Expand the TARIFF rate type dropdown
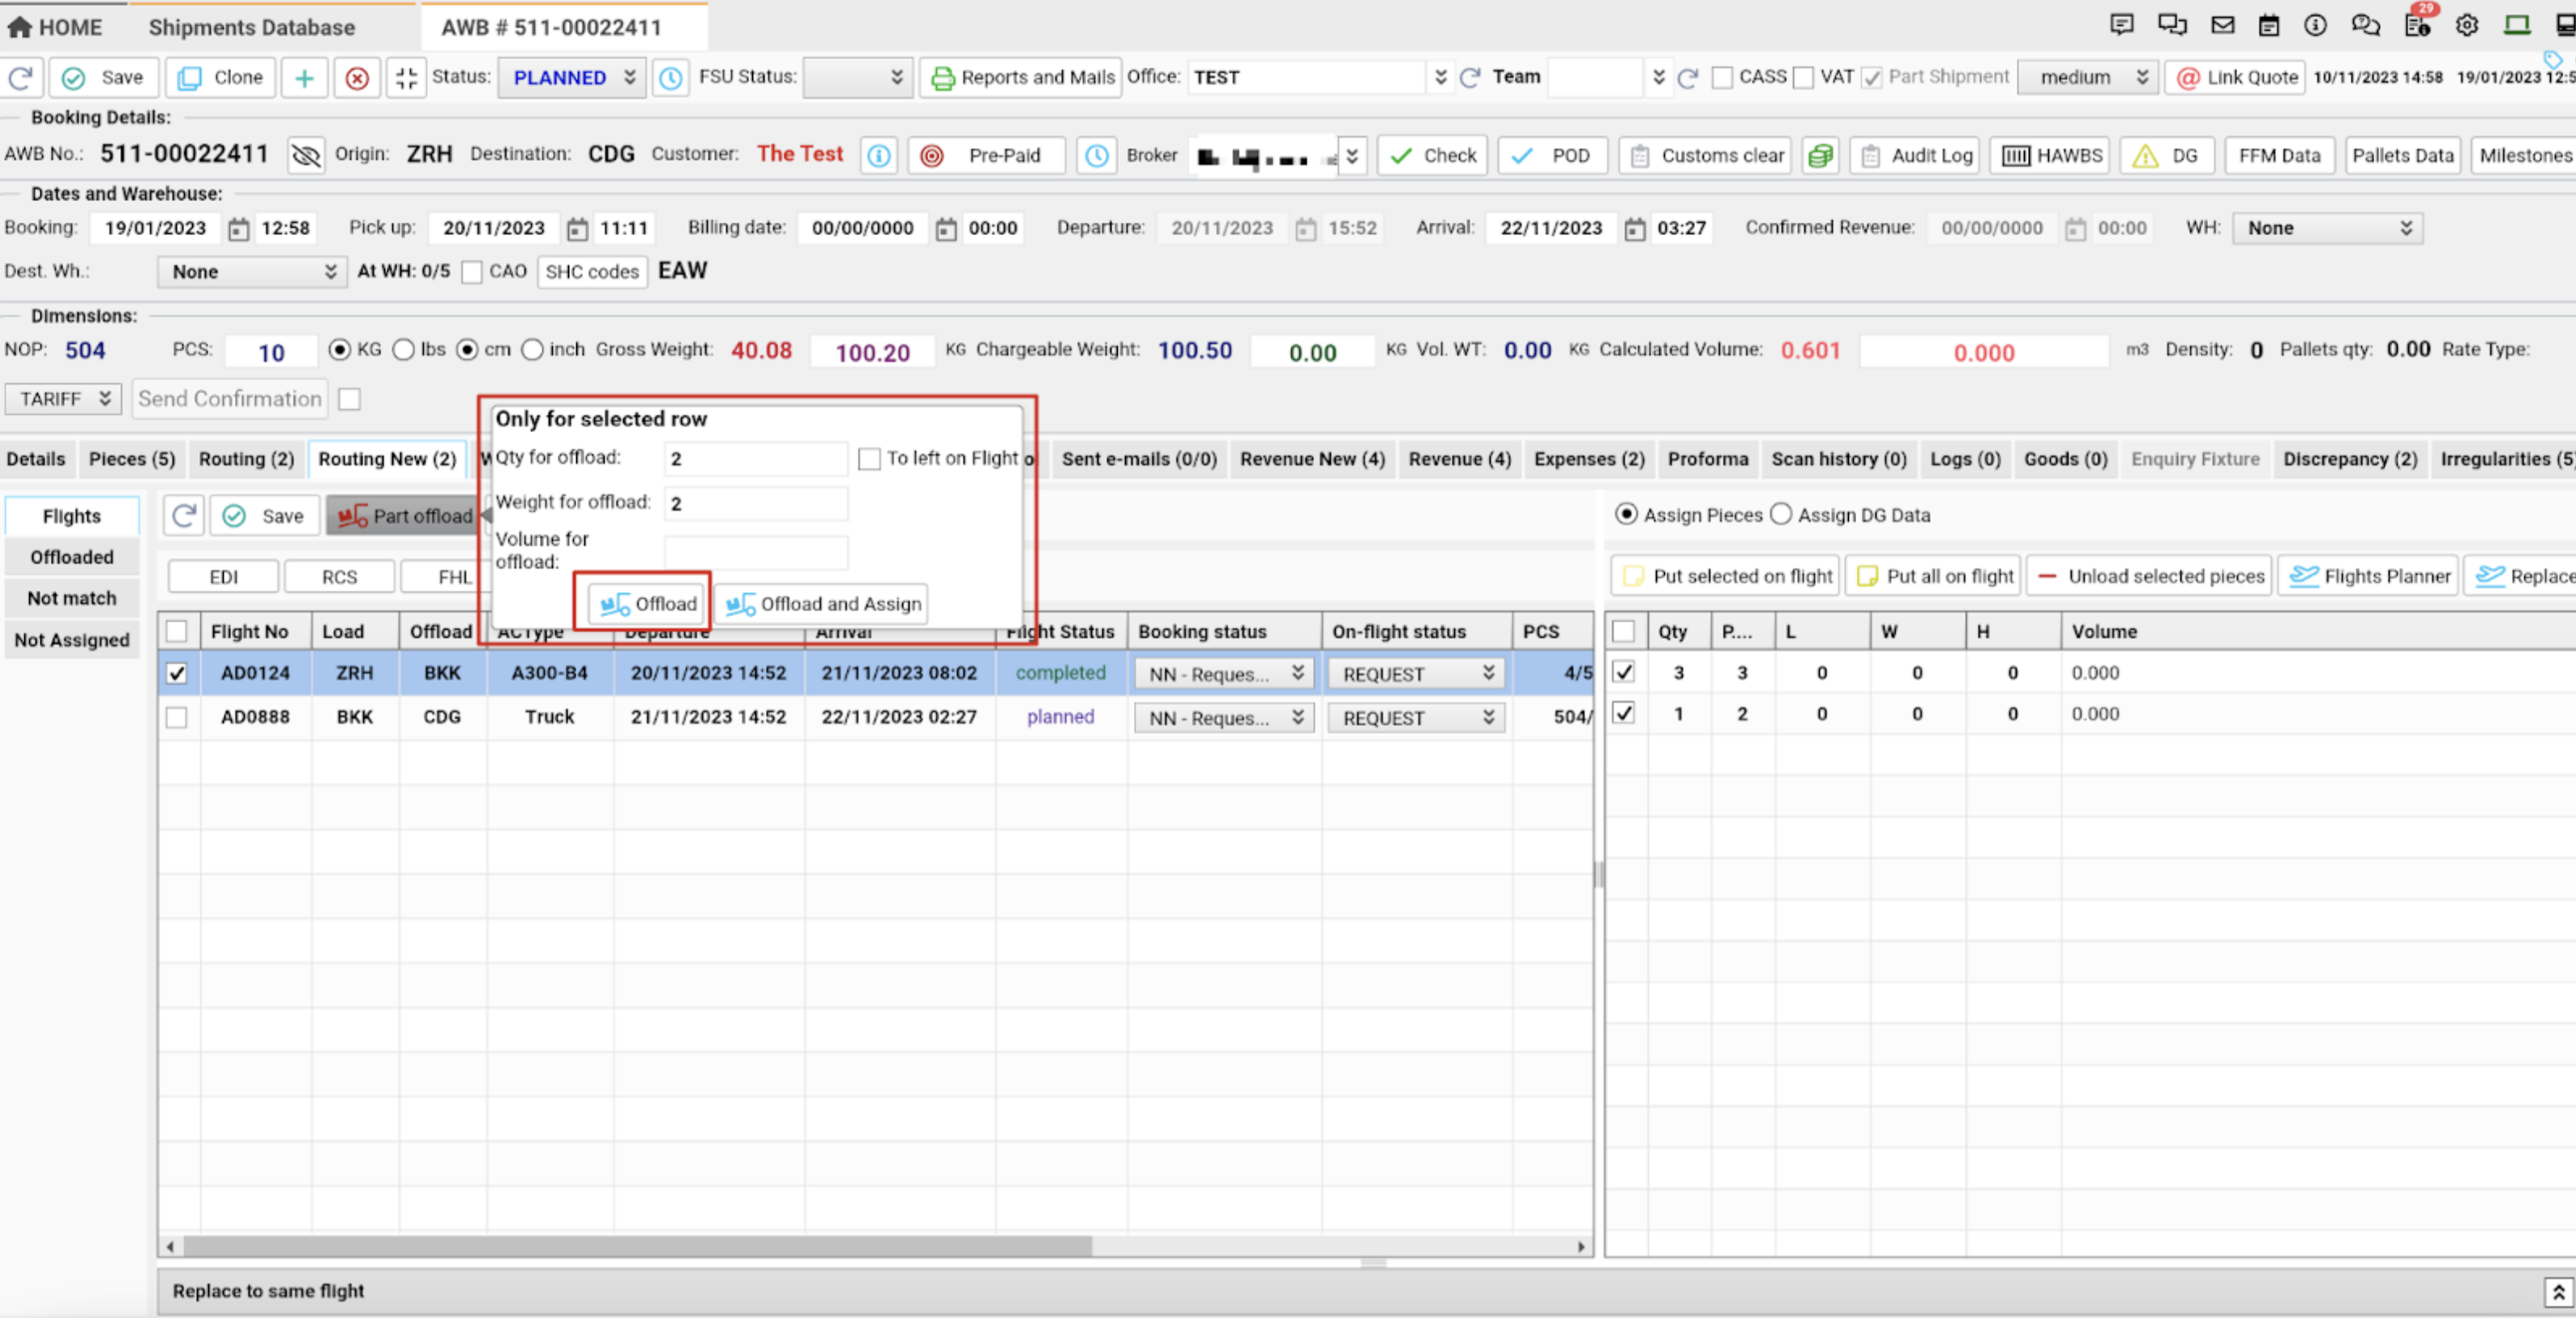This screenshot has height=1318, width=2576. click(63, 398)
